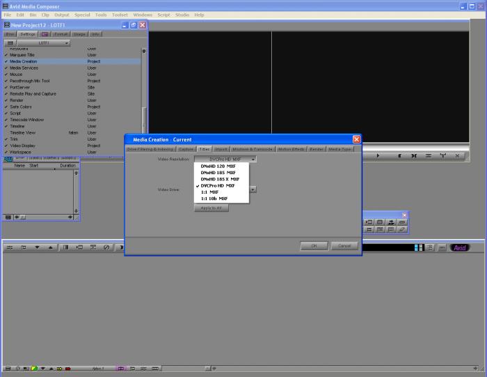Open the Media Type tab

click(340, 149)
